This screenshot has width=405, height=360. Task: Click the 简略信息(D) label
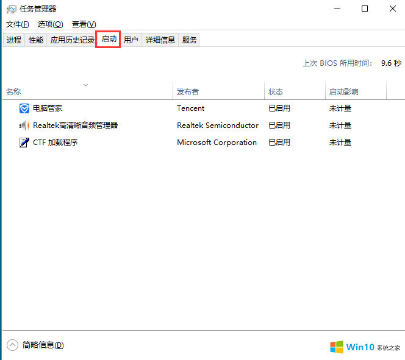coord(43,345)
